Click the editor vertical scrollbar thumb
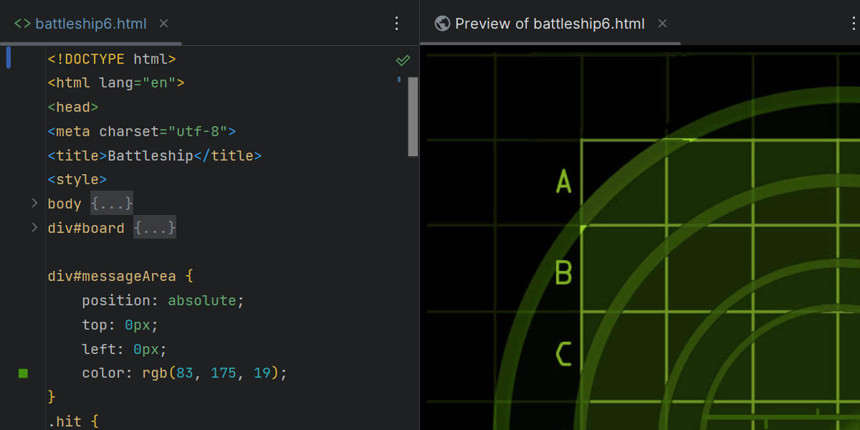Viewport: 860px width, 430px height. [413, 116]
